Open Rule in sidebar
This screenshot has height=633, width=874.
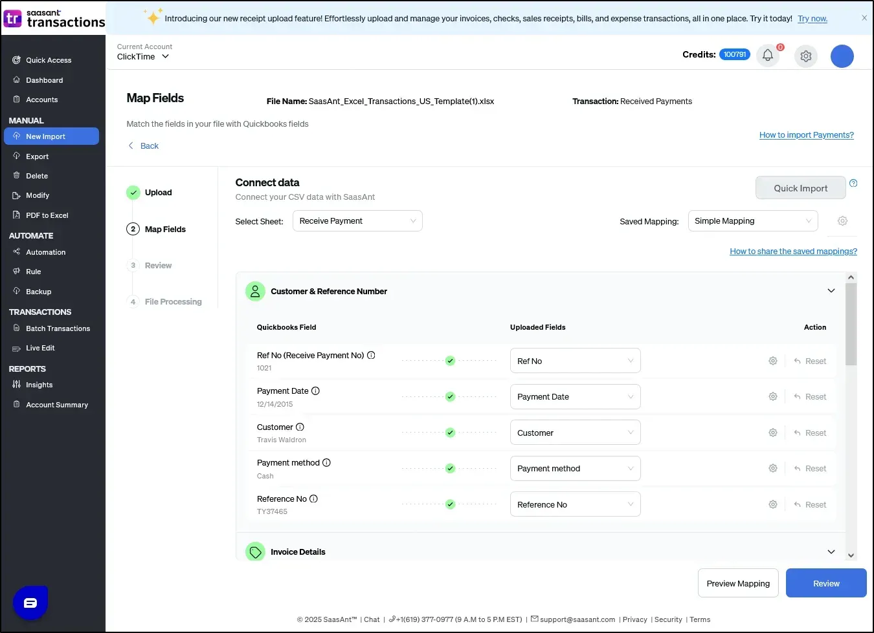tap(34, 272)
